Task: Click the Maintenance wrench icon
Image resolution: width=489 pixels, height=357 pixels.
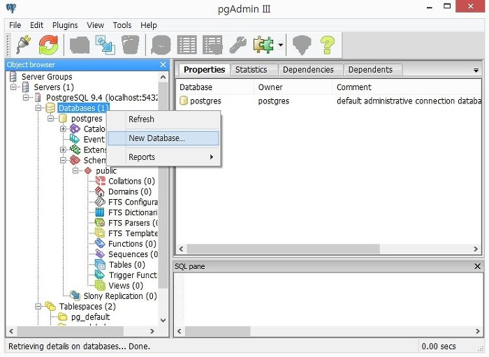Action: 238,45
